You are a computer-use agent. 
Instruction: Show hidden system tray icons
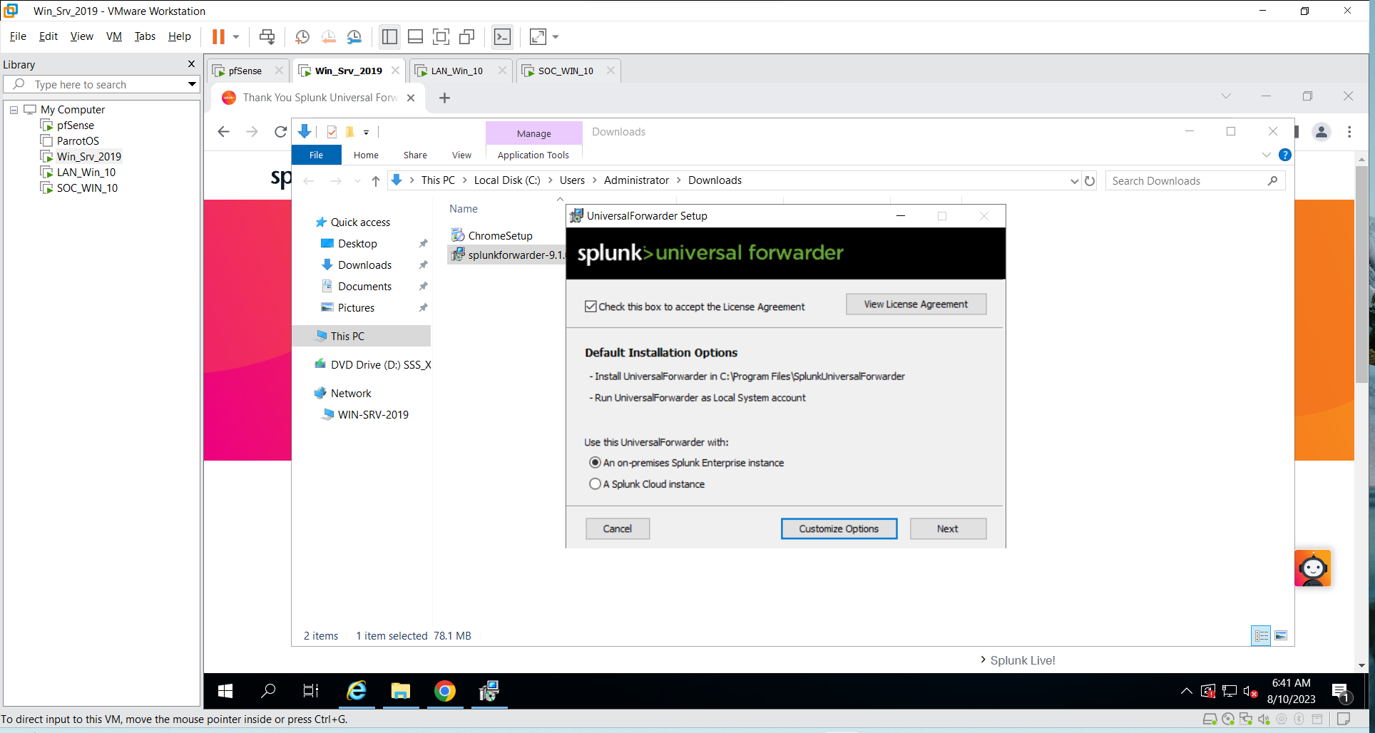[1186, 691]
